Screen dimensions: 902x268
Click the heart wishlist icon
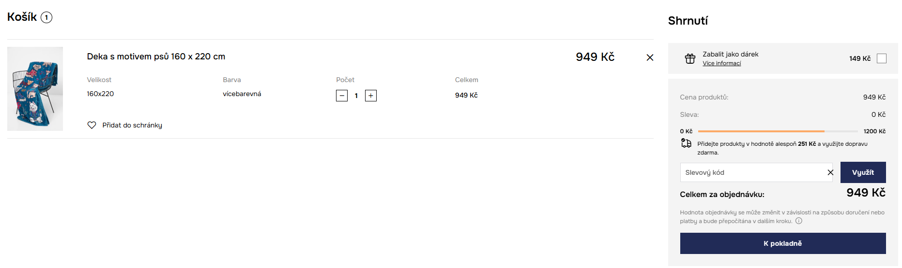pos(92,125)
